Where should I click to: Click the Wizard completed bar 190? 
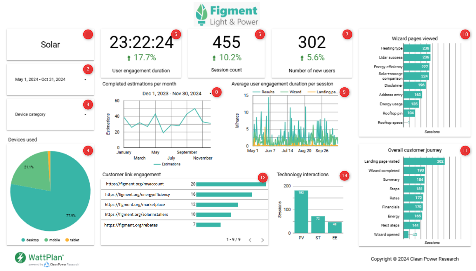[x=414, y=170]
